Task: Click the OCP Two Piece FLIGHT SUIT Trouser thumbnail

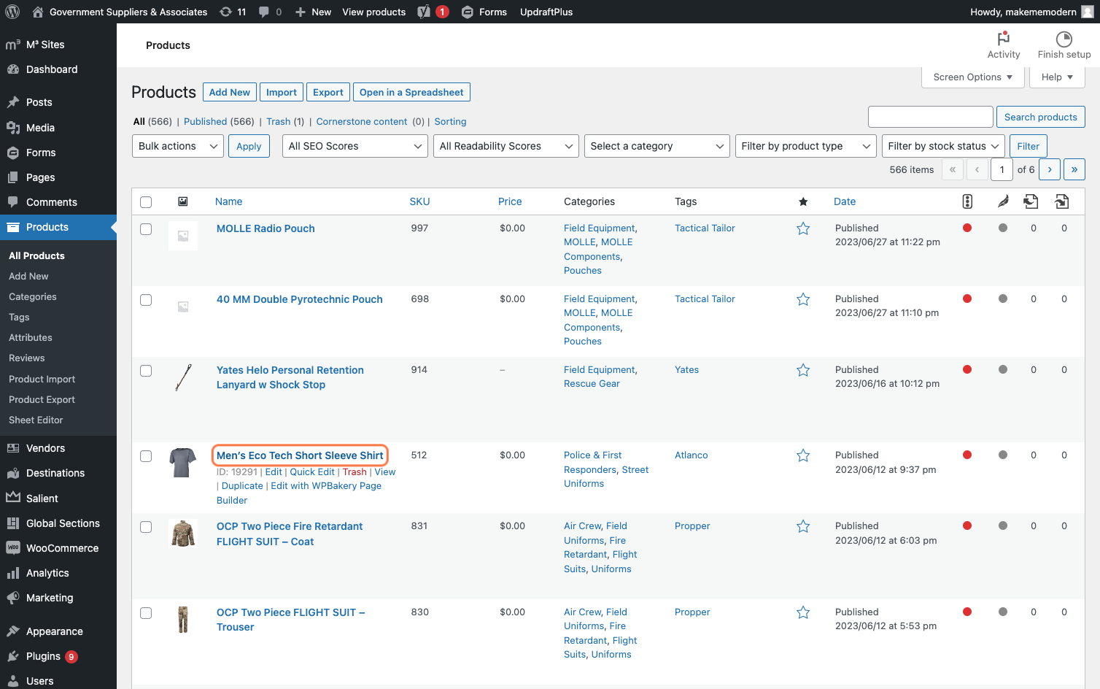Action: (183, 620)
